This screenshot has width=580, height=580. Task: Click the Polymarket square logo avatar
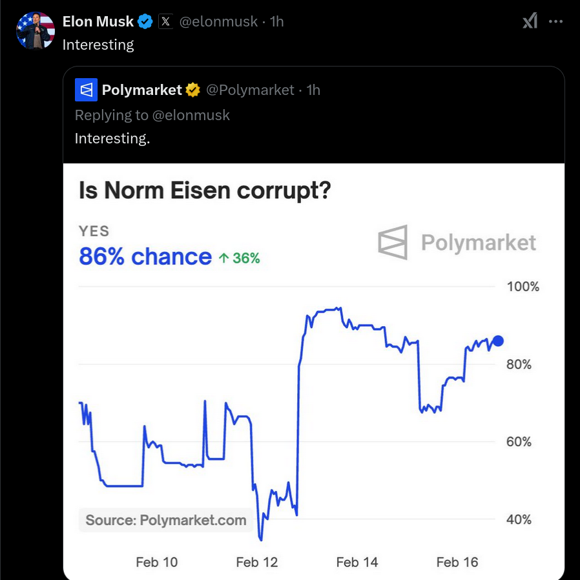tap(86, 90)
